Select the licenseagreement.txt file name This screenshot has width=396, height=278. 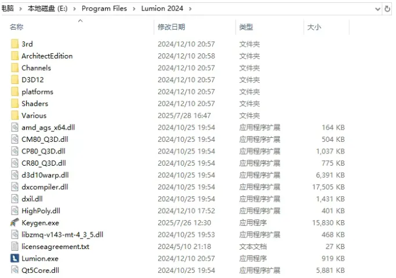[55, 247]
